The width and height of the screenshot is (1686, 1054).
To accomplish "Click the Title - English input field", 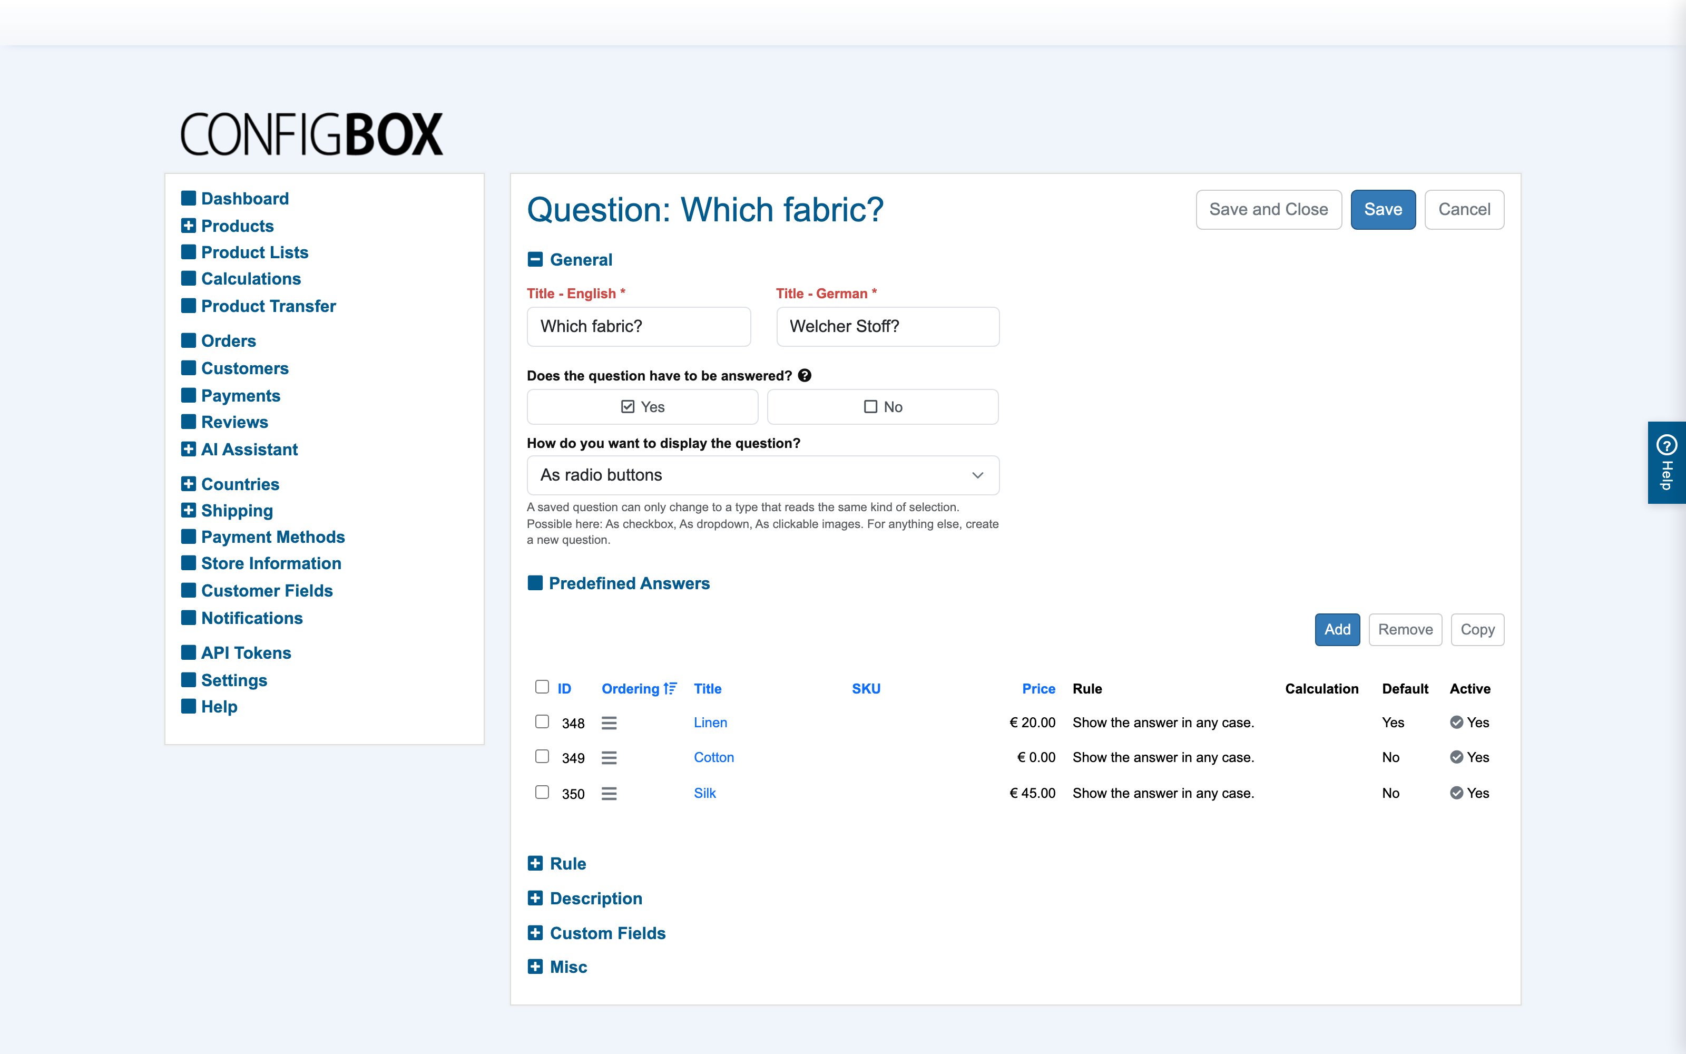I will click(639, 327).
